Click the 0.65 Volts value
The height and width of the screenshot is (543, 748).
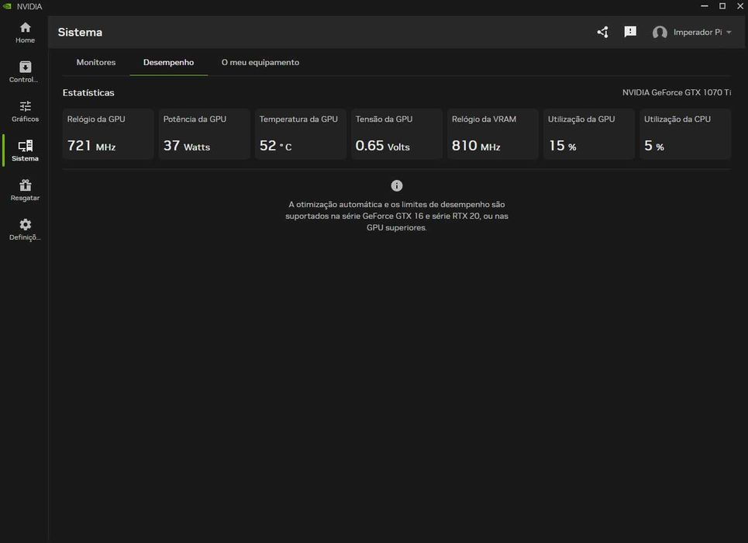[x=383, y=146]
